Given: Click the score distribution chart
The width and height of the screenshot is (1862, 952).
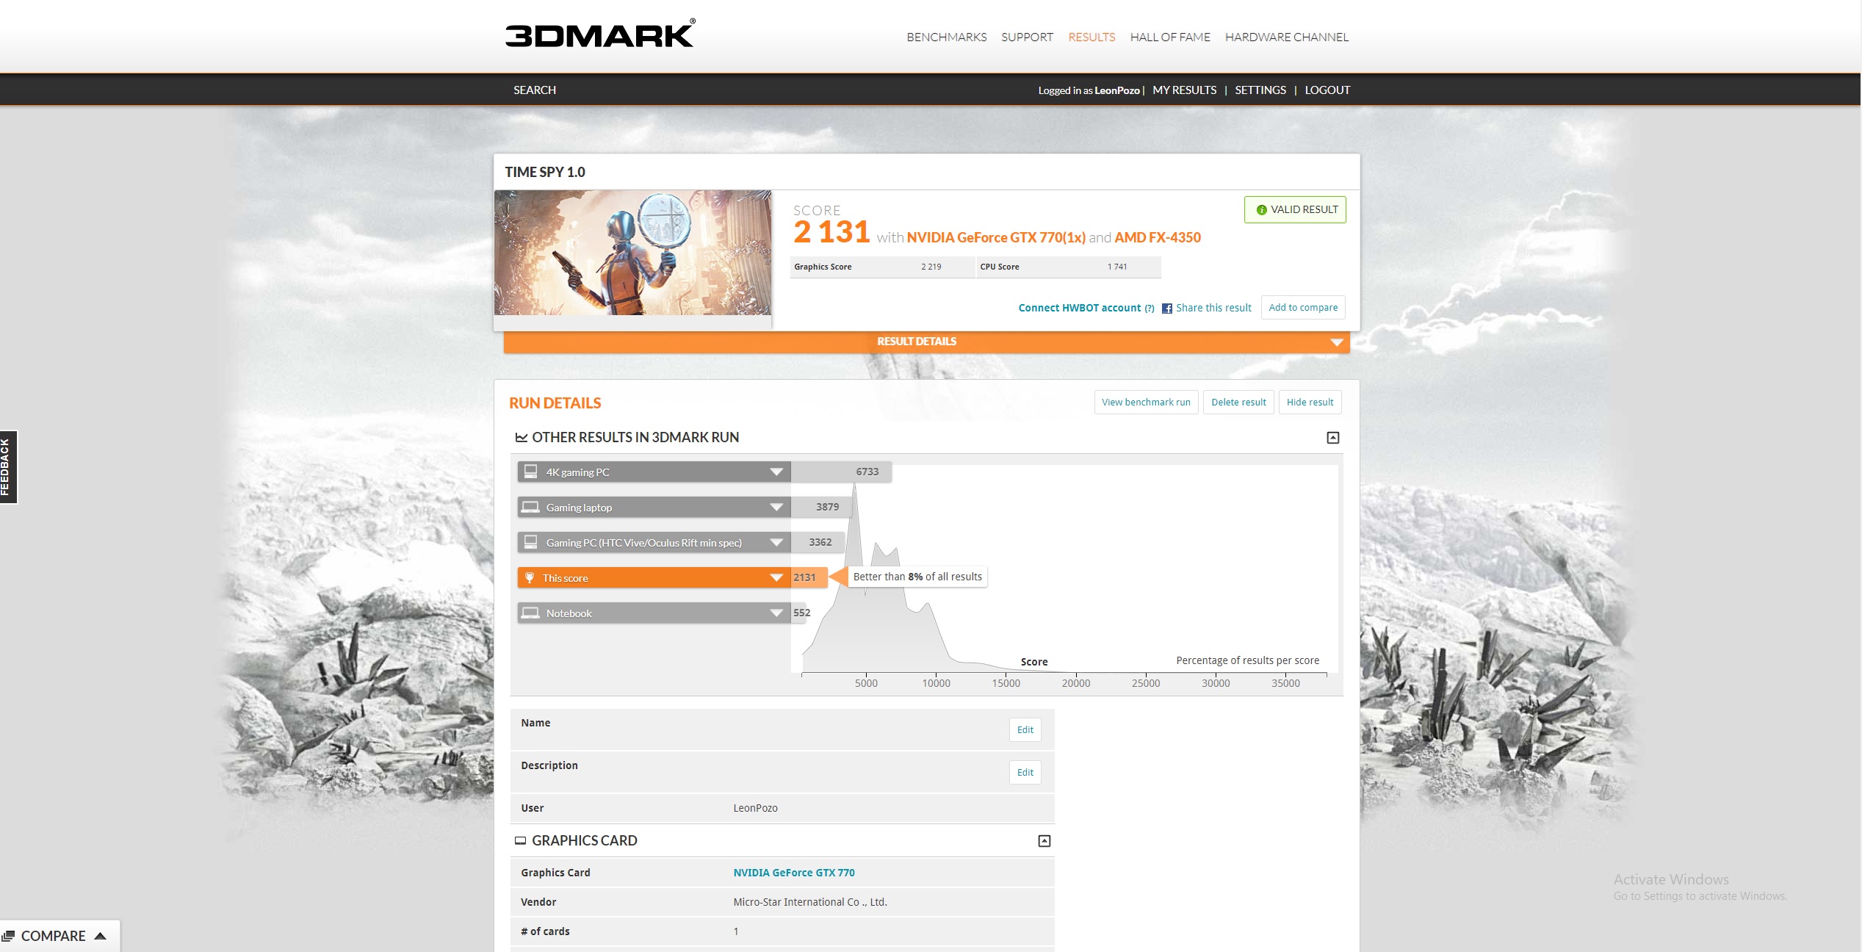Looking at the screenshot, I should pos(1064,569).
